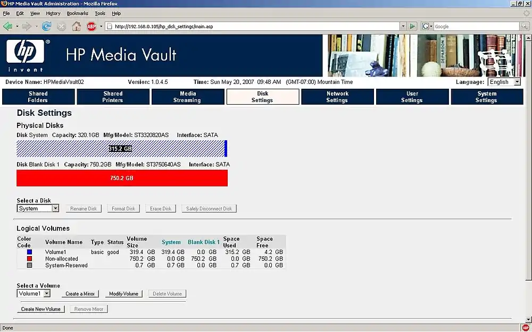Image resolution: width=532 pixels, height=332 pixels.
Task: Click the search magnifier icon
Action: pos(524,26)
